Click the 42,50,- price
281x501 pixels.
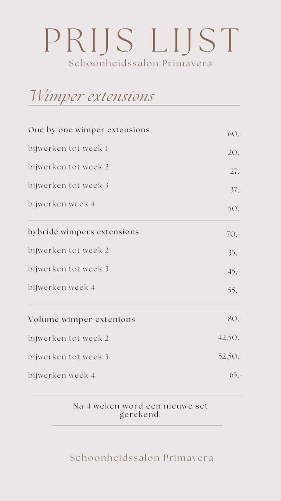click(x=230, y=338)
